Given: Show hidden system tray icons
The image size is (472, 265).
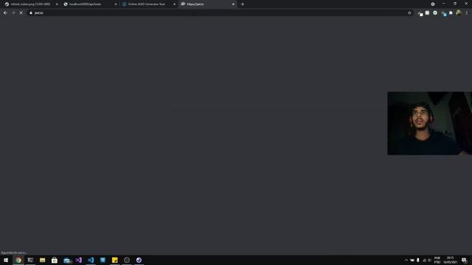Looking at the screenshot, I should click(406, 260).
